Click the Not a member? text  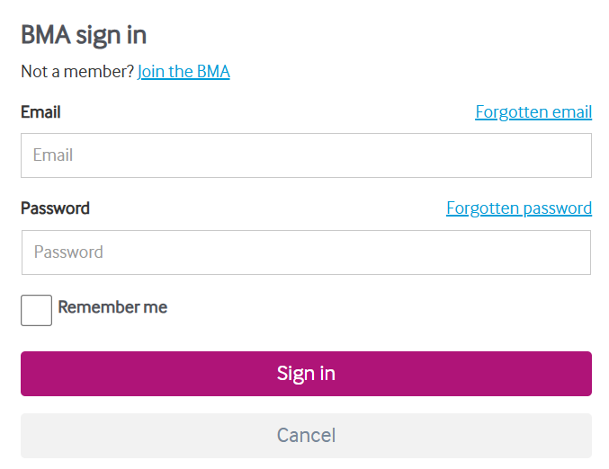(77, 72)
